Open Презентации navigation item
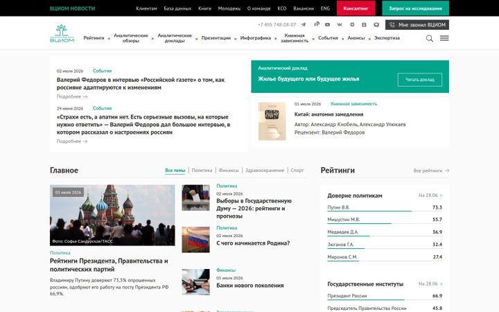 coord(216,38)
